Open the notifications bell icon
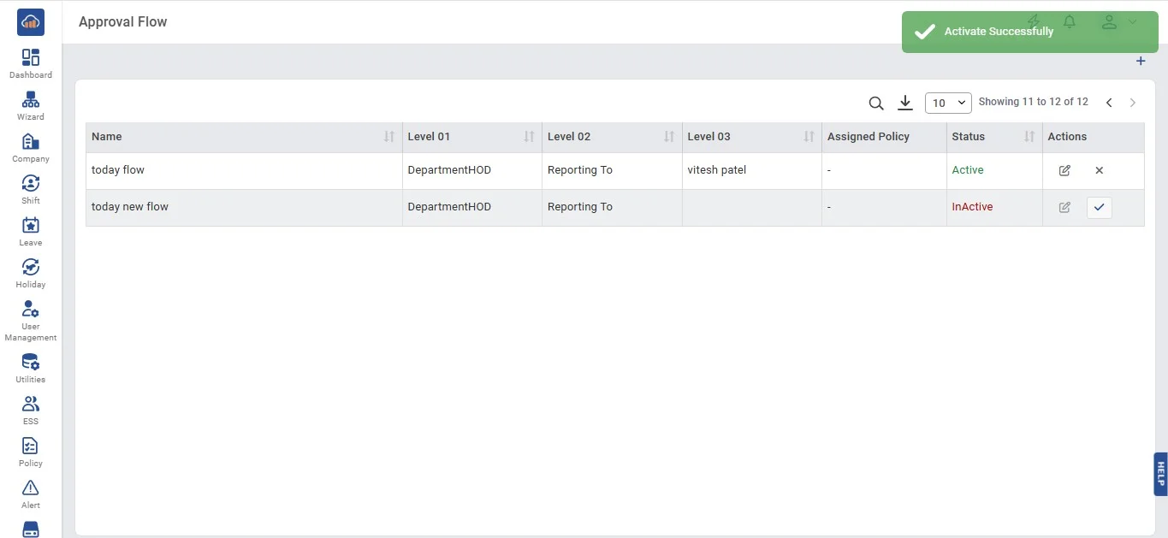Image resolution: width=1168 pixels, height=538 pixels. (x=1069, y=22)
